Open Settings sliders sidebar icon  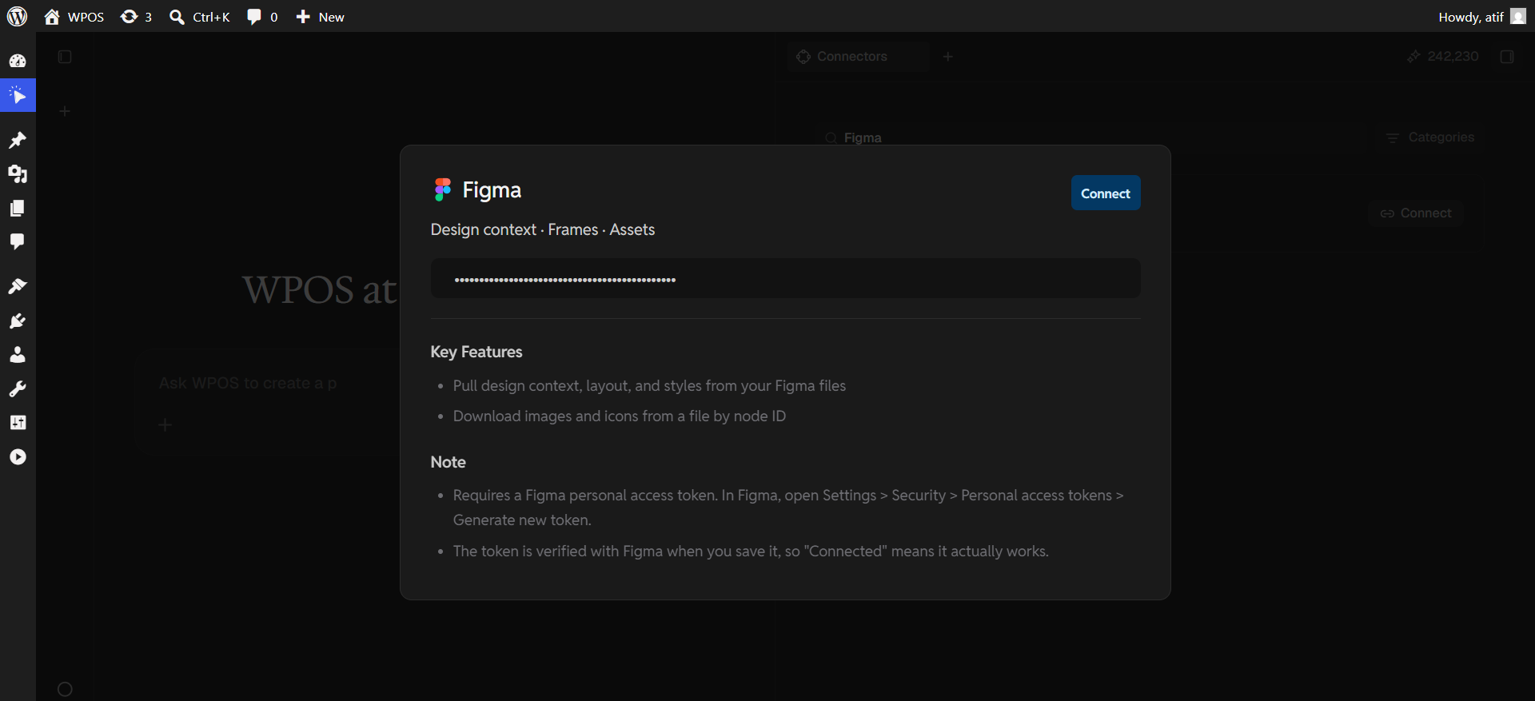click(x=18, y=422)
